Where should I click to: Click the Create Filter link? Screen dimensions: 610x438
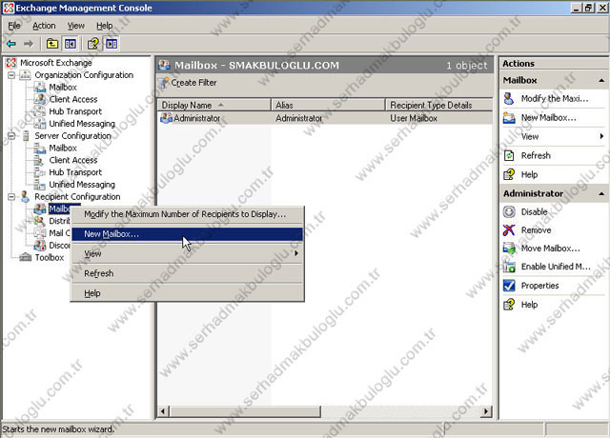point(193,83)
